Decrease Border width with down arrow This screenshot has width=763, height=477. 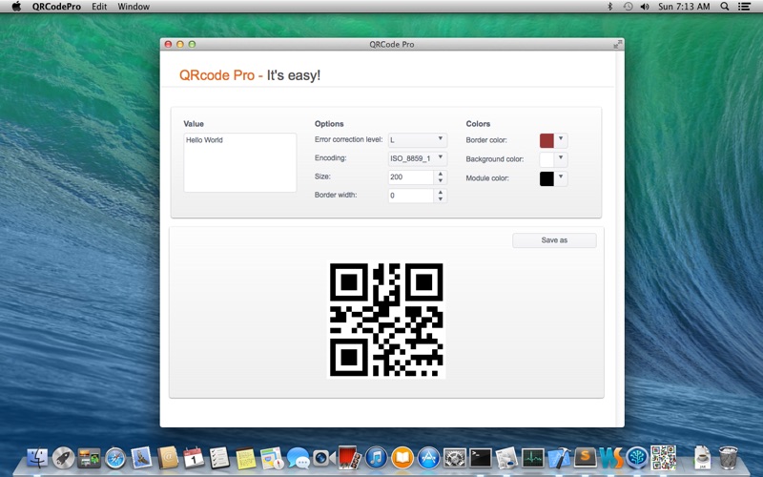point(441,199)
